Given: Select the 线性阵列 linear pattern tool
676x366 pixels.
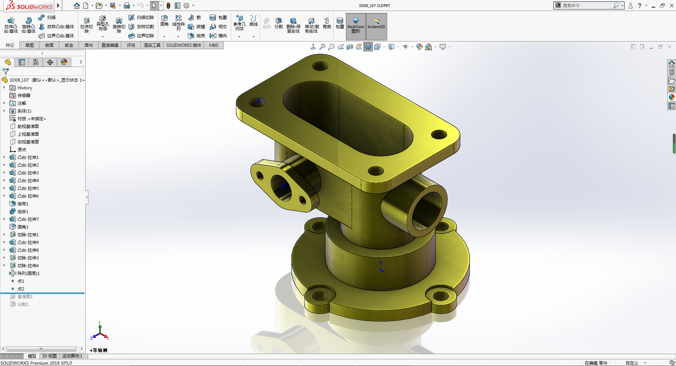Looking at the screenshot, I should (x=179, y=23).
